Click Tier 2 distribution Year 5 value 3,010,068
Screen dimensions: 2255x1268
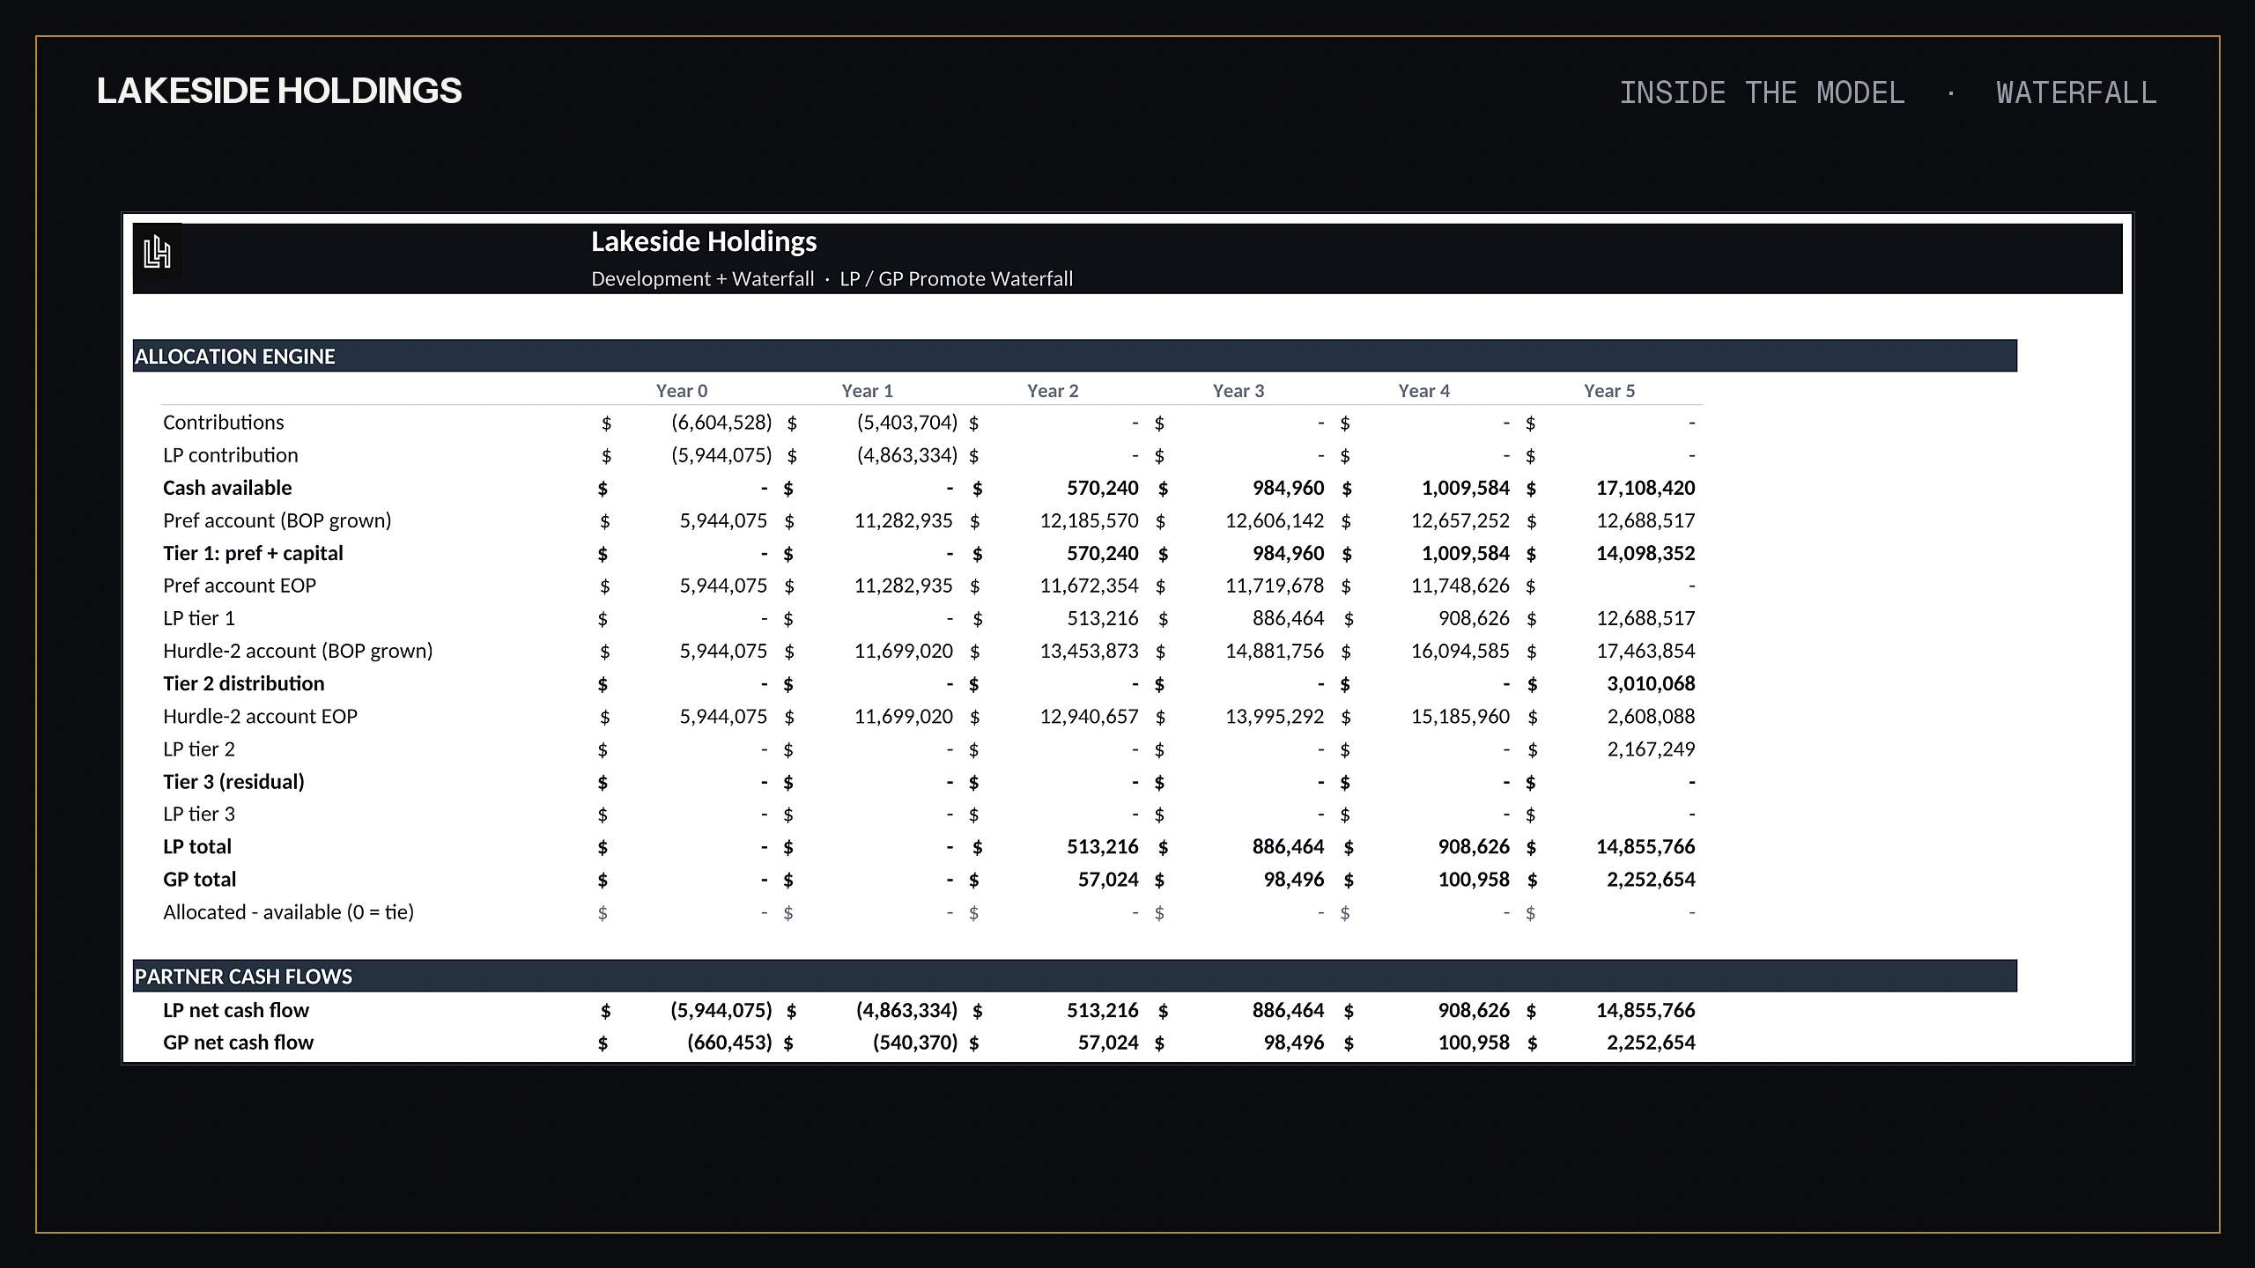click(1651, 682)
